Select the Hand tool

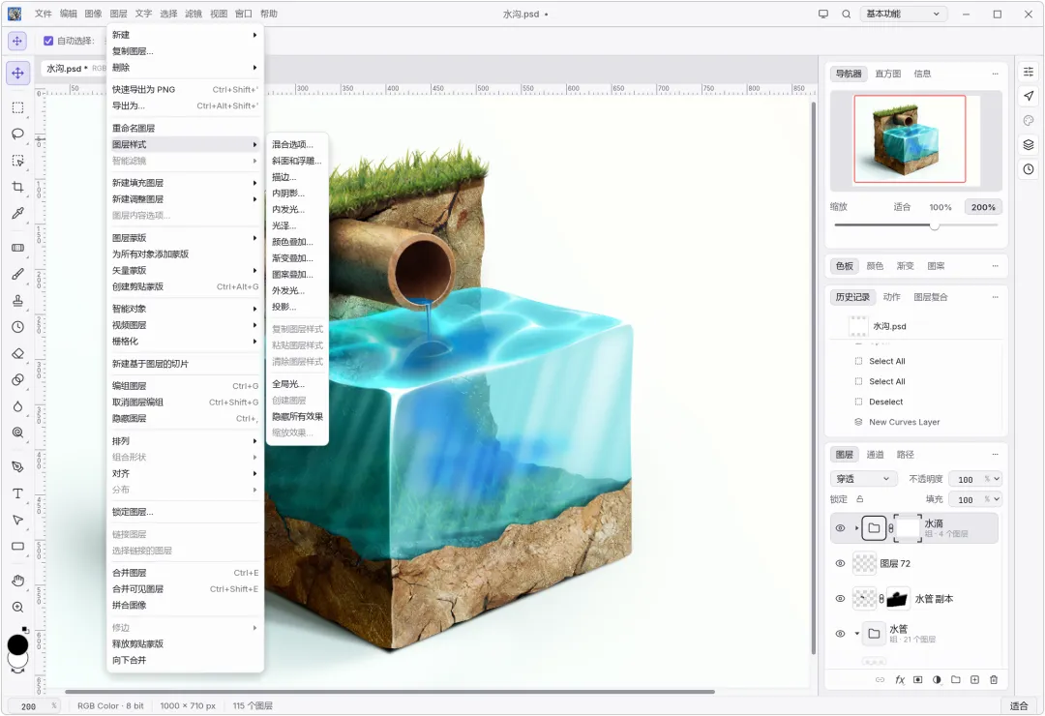click(18, 581)
